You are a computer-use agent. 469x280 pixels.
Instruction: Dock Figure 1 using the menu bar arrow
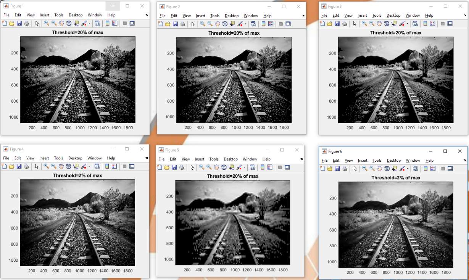pyautogui.click(x=147, y=15)
